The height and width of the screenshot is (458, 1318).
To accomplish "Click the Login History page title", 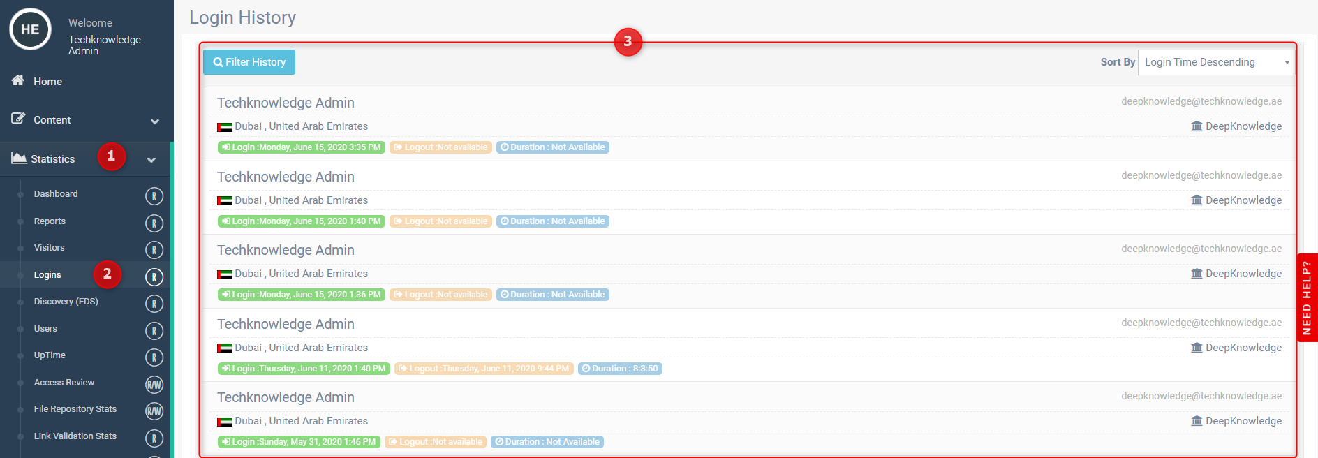I will (242, 17).
